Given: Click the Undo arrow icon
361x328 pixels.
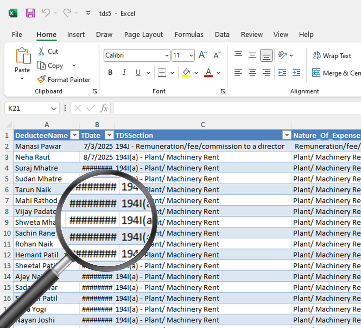Looking at the screenshot, I should pos(46,13).
